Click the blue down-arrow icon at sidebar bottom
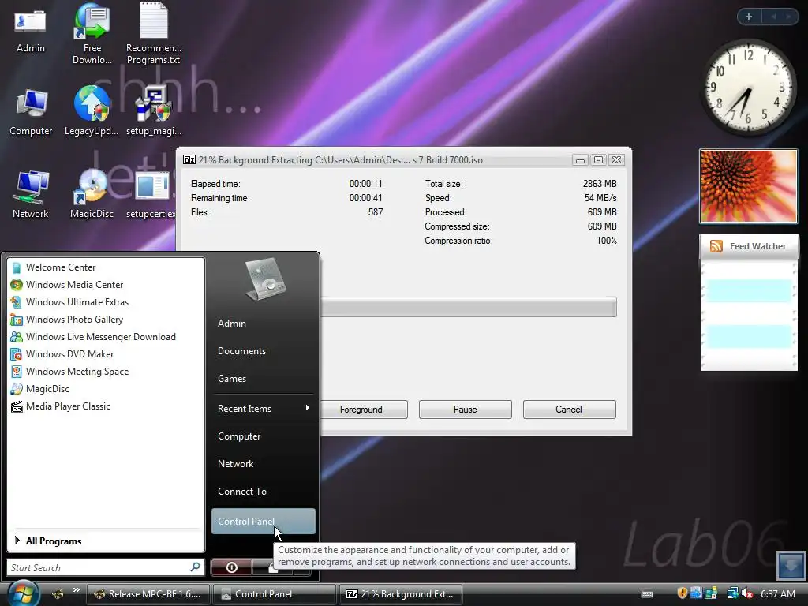808x606 pixels. [791, 565]
